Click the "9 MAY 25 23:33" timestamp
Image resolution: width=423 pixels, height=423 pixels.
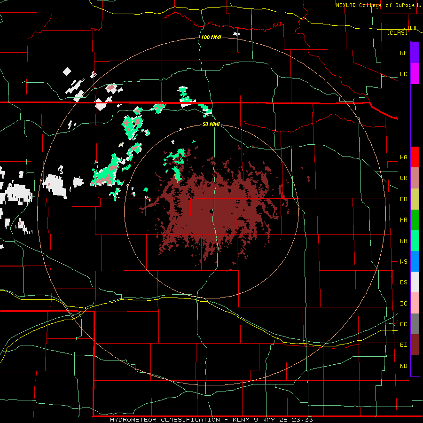click(x=283, y=420)
